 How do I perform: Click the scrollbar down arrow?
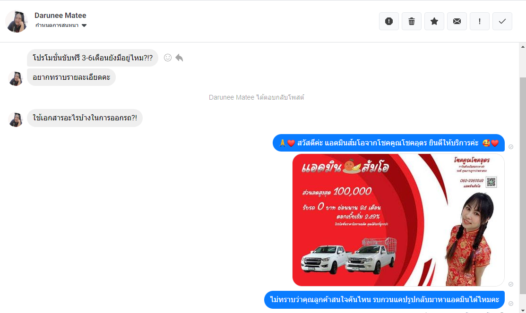click(523, 310)
